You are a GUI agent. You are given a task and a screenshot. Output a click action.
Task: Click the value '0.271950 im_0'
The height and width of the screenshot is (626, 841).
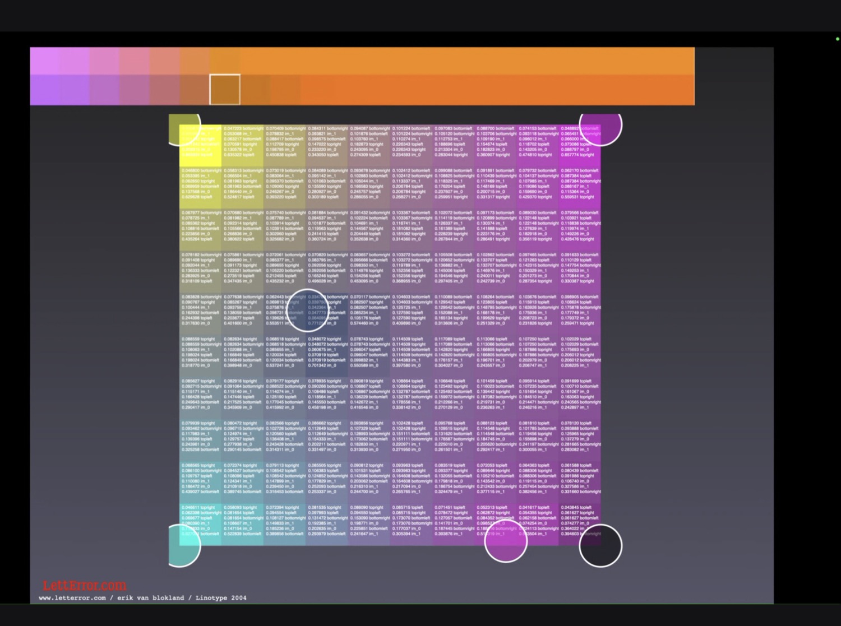click(x=407, y=449)
